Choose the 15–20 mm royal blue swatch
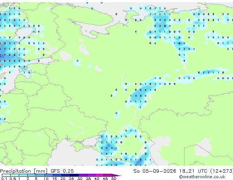The height and width of the screenshot is (180, 233). (57, 175)
